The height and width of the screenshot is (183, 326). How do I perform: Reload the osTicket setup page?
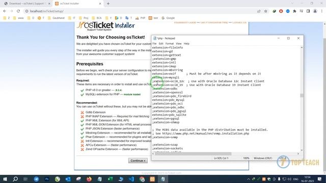[18, 11]
